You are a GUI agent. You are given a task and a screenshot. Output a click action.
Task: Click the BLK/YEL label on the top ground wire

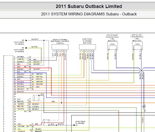(35, 47)
